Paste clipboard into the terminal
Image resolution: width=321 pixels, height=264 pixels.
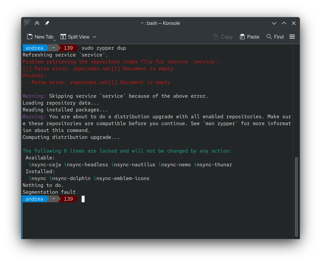[x=250, y=37]
